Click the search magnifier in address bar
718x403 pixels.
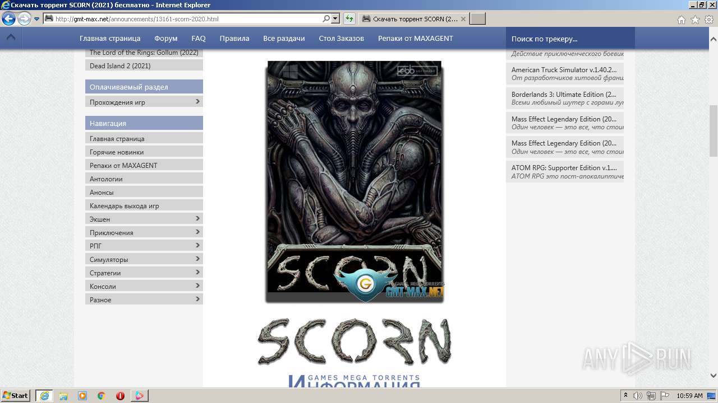pyautogui.click(x=326, y=19)
